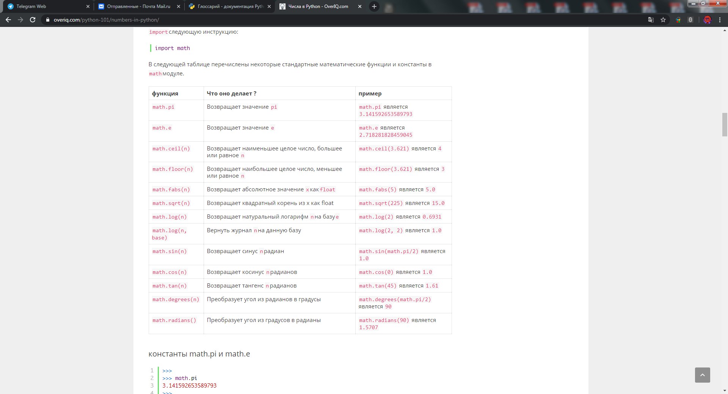Click the grey extension icon showing 0
This screenshot has height=394, width=728.
[690, 20]
